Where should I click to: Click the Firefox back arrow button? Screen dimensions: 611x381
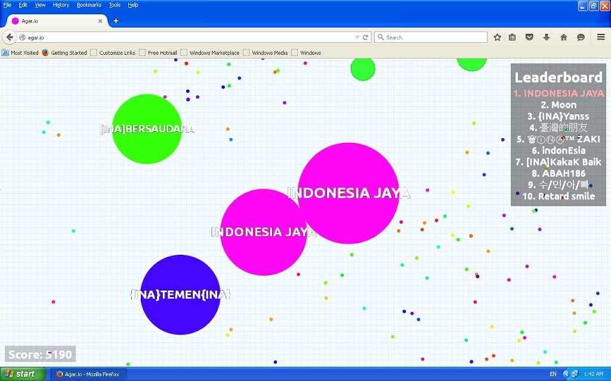[x=10, y=38]
